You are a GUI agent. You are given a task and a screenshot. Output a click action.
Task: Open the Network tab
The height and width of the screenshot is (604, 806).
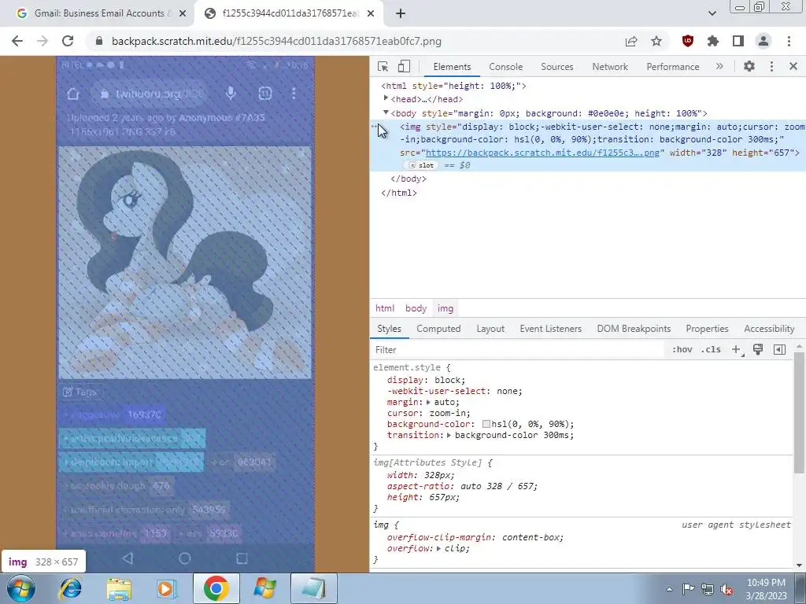[x=610, y=67]
